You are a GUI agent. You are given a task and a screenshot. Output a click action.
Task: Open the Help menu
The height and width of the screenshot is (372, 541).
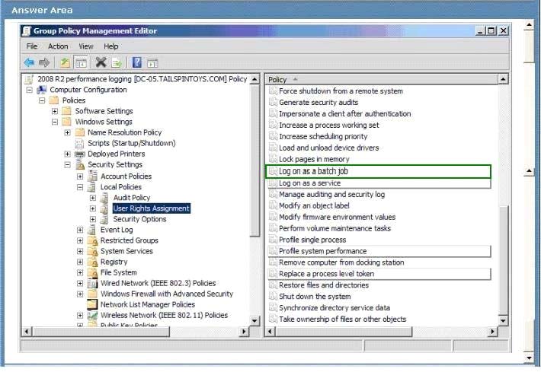[111, 46]
